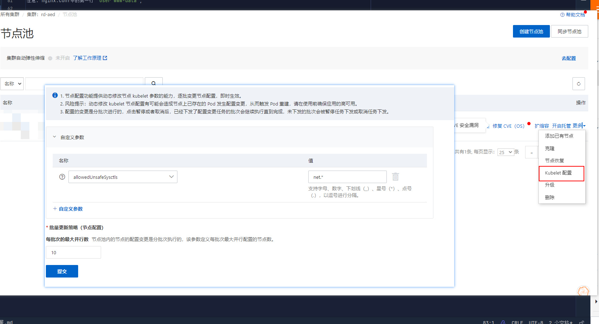This screenshot has width=599, height=324.
Task: Click the search magnifier icon
Action: (x=153, y=83)
